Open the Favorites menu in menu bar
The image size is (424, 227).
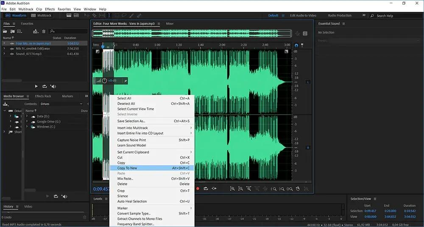pos(64,9)
